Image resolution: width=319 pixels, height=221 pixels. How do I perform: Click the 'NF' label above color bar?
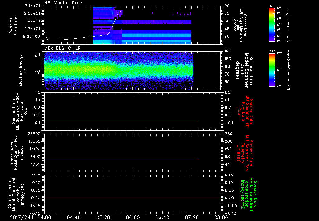[272, 6]
